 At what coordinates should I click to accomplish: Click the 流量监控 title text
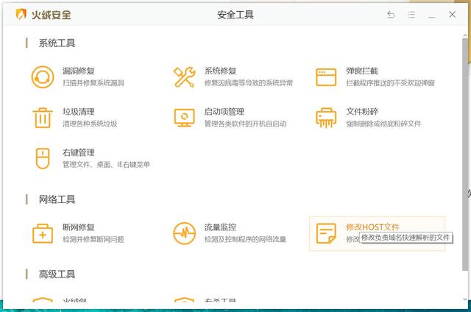coord(220,227)
